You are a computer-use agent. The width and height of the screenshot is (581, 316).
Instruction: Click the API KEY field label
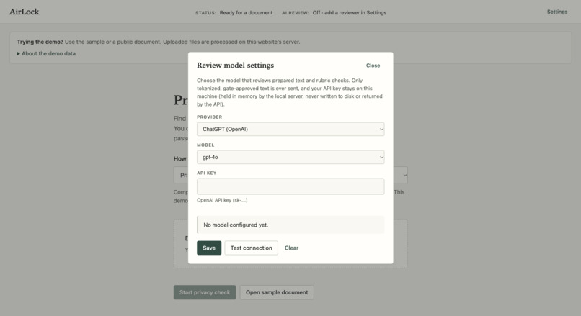[x=206, y=173]
